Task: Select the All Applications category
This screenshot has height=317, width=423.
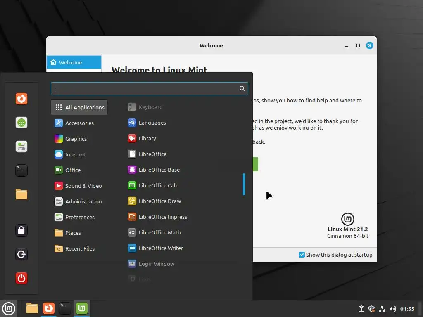Action: point(79,107)
